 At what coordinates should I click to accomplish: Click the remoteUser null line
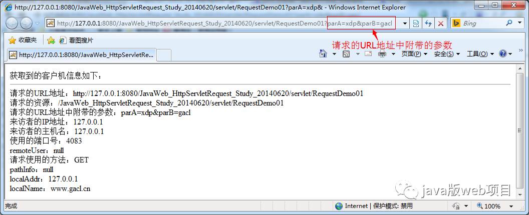coord(37,150)
